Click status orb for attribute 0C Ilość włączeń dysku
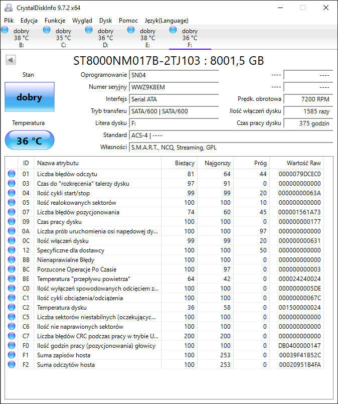The width and height of the screenshot is (338, 404). coord(12,241)
